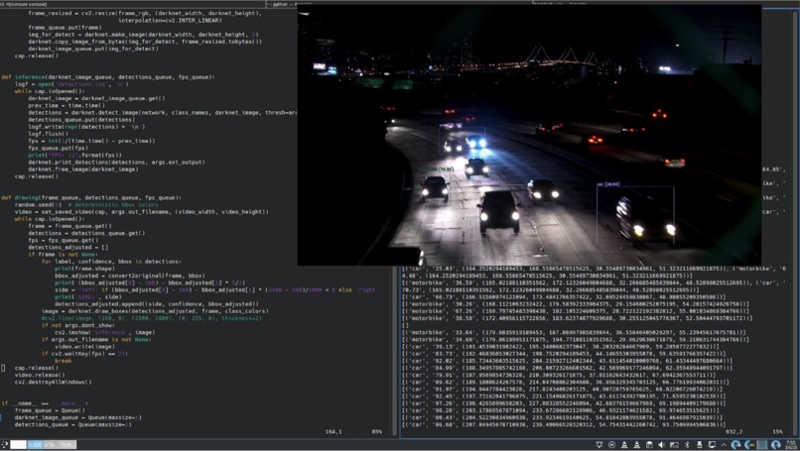Expand hidden system tray icons arrow
This screenshot has width=800, height=451.
pyautogui.click(x=724, y=445)
